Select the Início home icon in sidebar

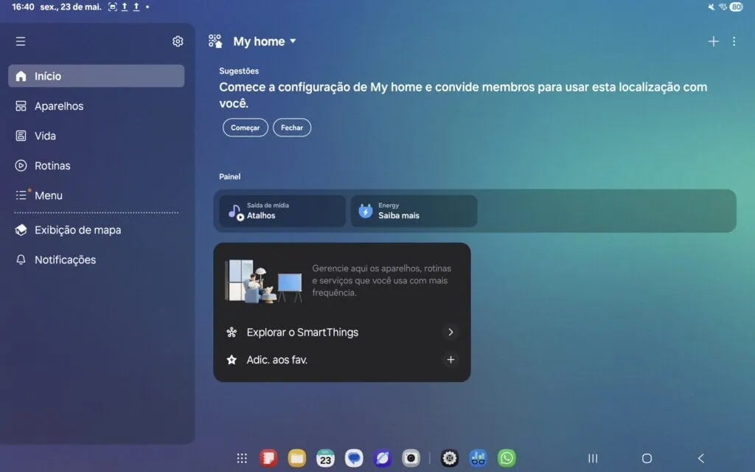(x=20, y=75)
